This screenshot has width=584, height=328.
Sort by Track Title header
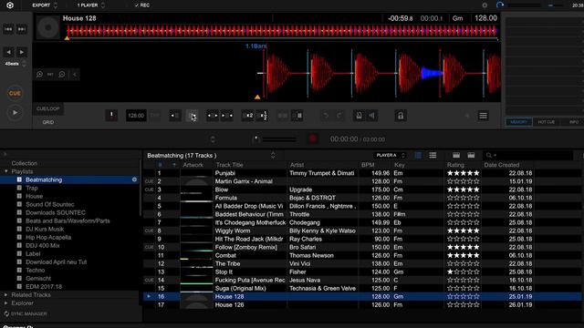(229, 165)
